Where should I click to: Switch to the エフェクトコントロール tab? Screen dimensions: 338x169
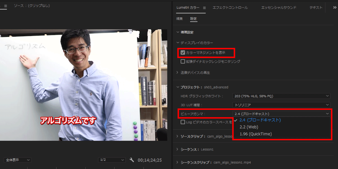tap(230, 8)
